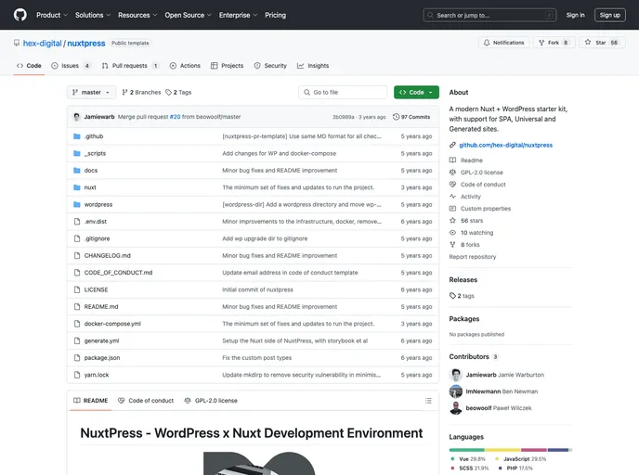Click the scale icon beside GPL-2.0 license
Image resolution: width=639 pixels, height=475 pixels.
click(452, 173)
